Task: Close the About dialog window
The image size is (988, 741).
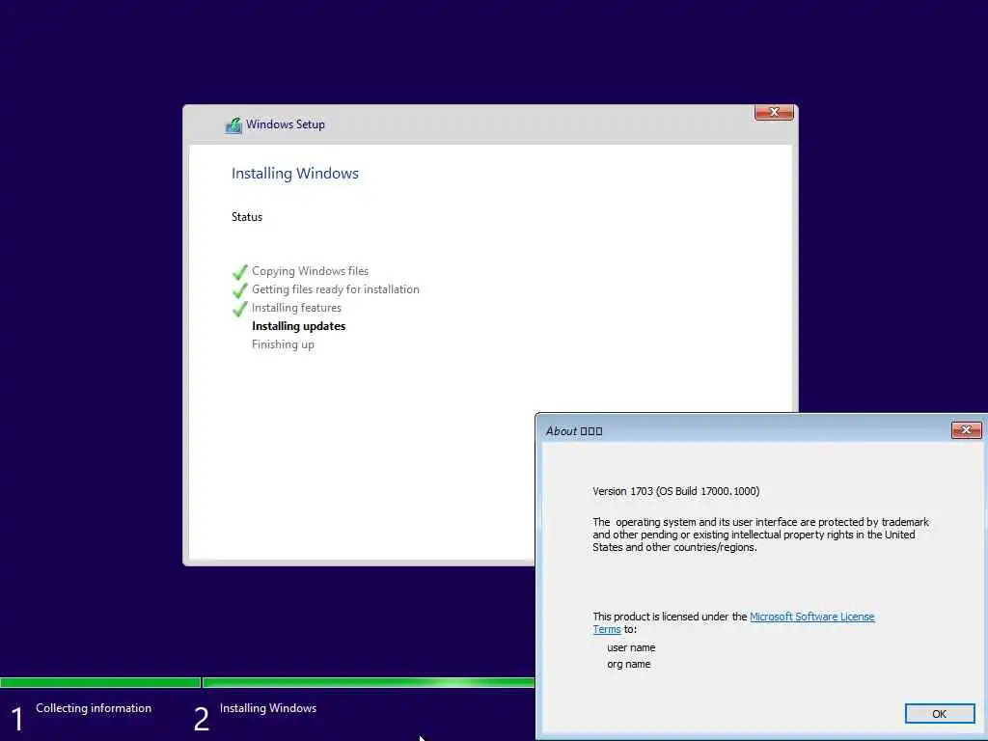Action: point(966,430)
